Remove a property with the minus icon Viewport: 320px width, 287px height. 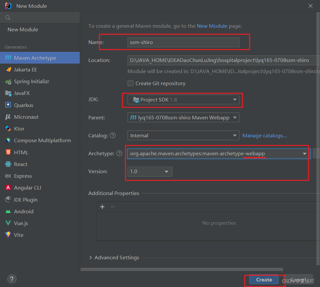click(113, 207)
